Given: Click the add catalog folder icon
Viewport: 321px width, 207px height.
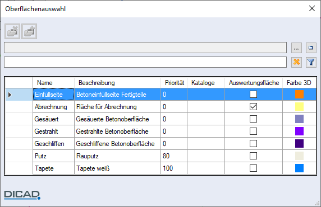Looking at the screenshot, I should (x=29, y=31).
